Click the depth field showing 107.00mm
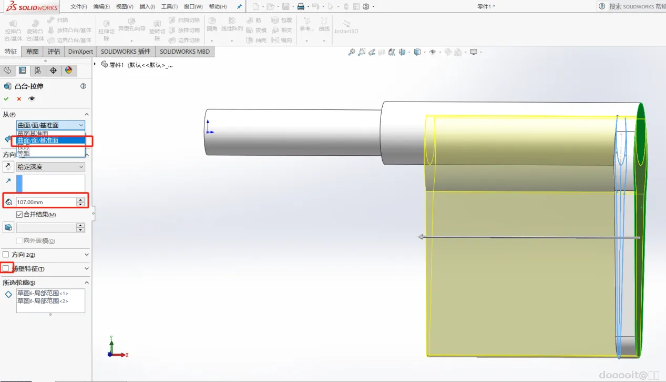666x382 pixels. pos(45,202)
